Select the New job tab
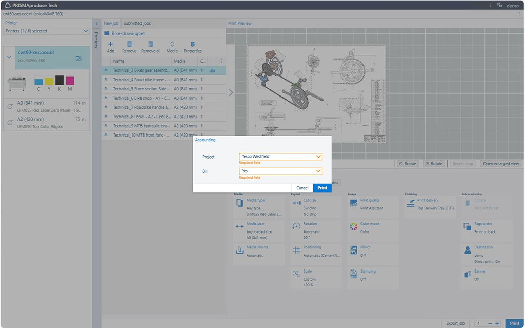 (111, 23)
